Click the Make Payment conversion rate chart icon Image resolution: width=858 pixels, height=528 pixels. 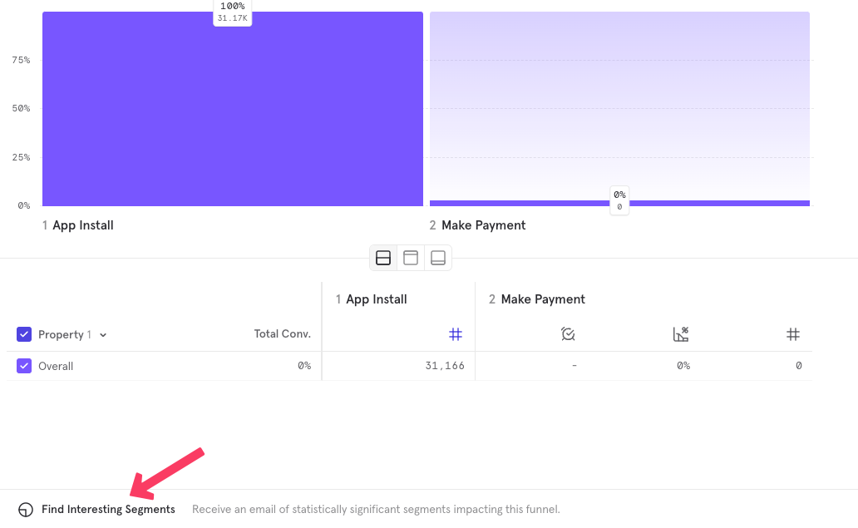tap(681, 334)
